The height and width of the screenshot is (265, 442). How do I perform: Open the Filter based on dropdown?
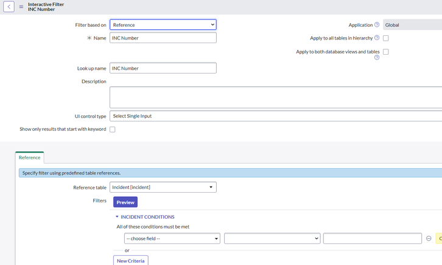point(163,25)
